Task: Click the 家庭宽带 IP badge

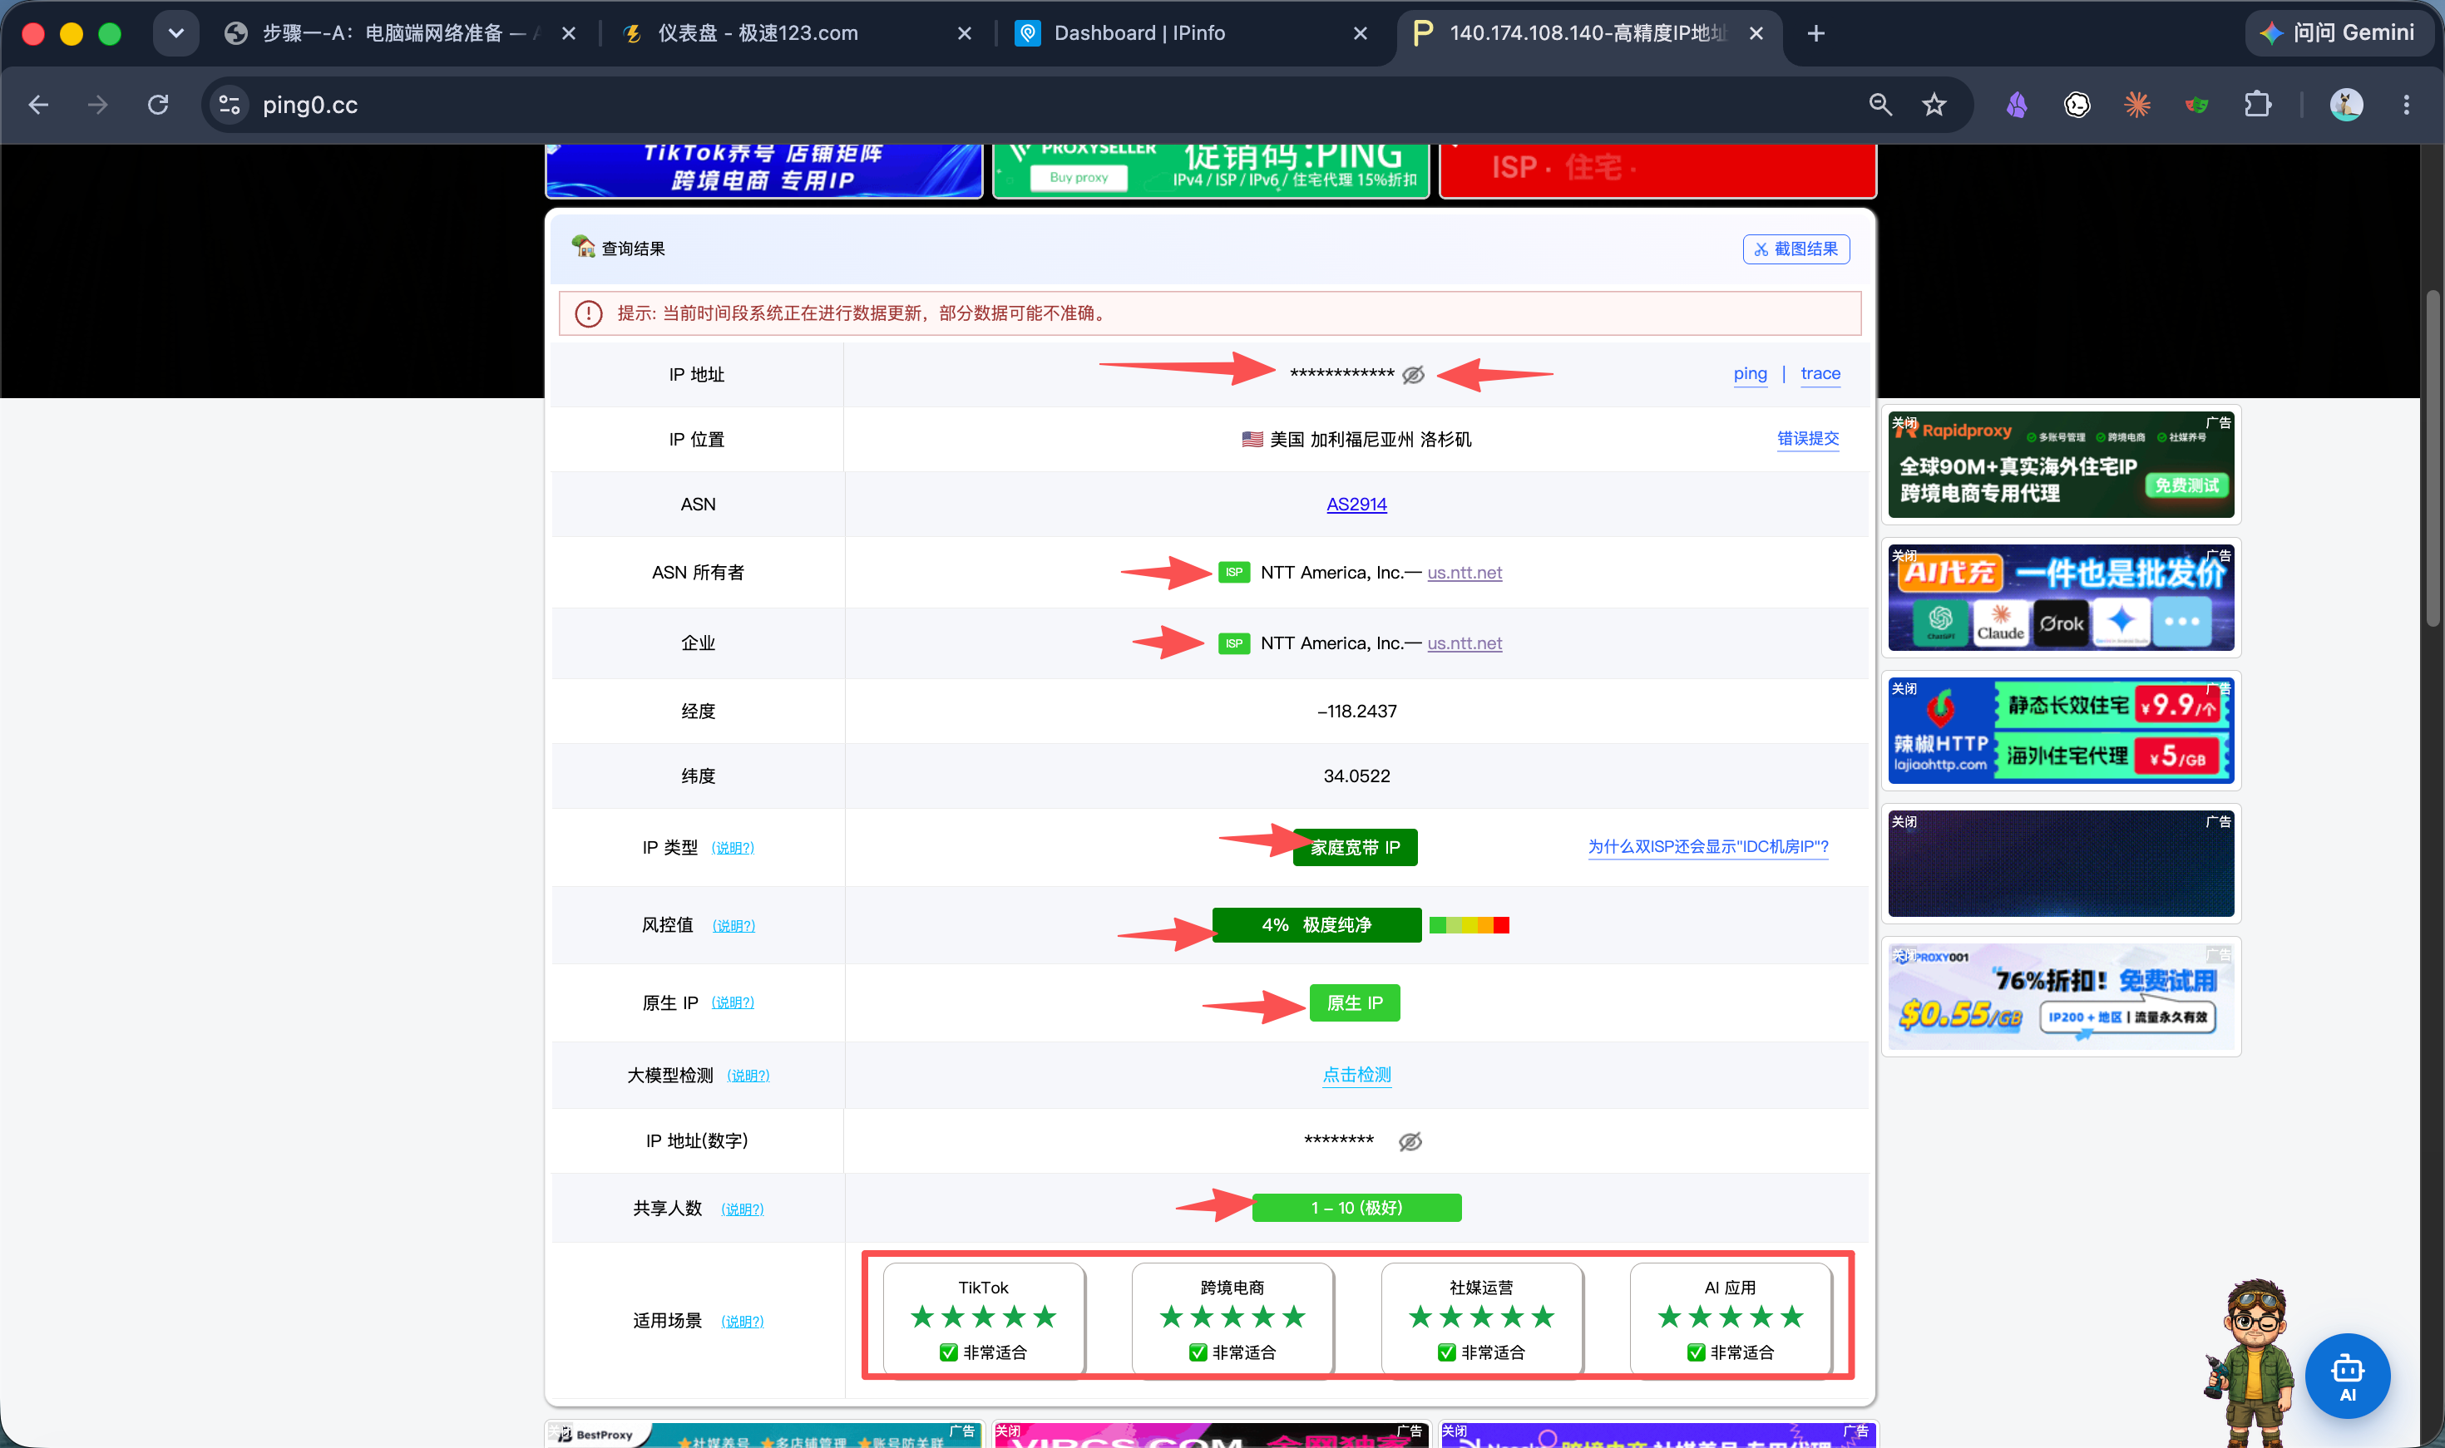Action: pyautogui.click(x=1355, y=847)
